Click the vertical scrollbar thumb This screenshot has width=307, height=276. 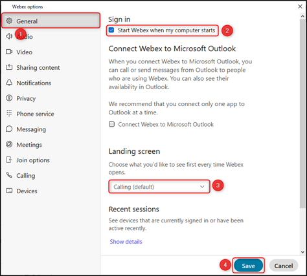point(302,113)
